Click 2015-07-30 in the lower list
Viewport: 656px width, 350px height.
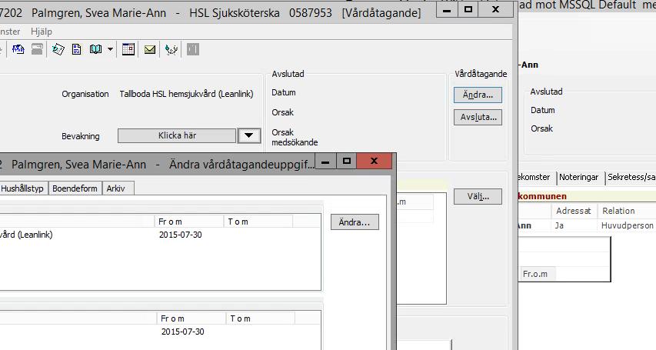(183, 332)
